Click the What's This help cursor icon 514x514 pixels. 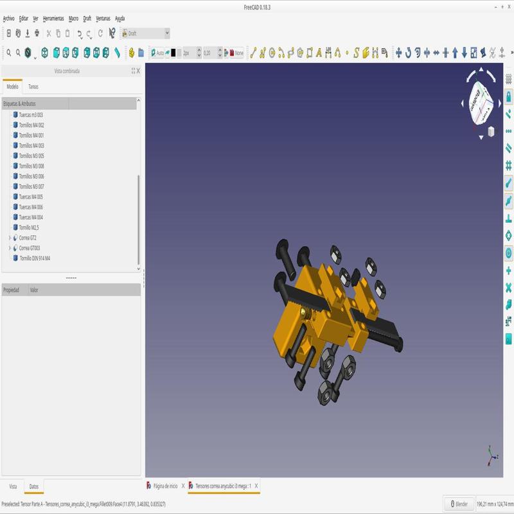(x=112, y=33)
